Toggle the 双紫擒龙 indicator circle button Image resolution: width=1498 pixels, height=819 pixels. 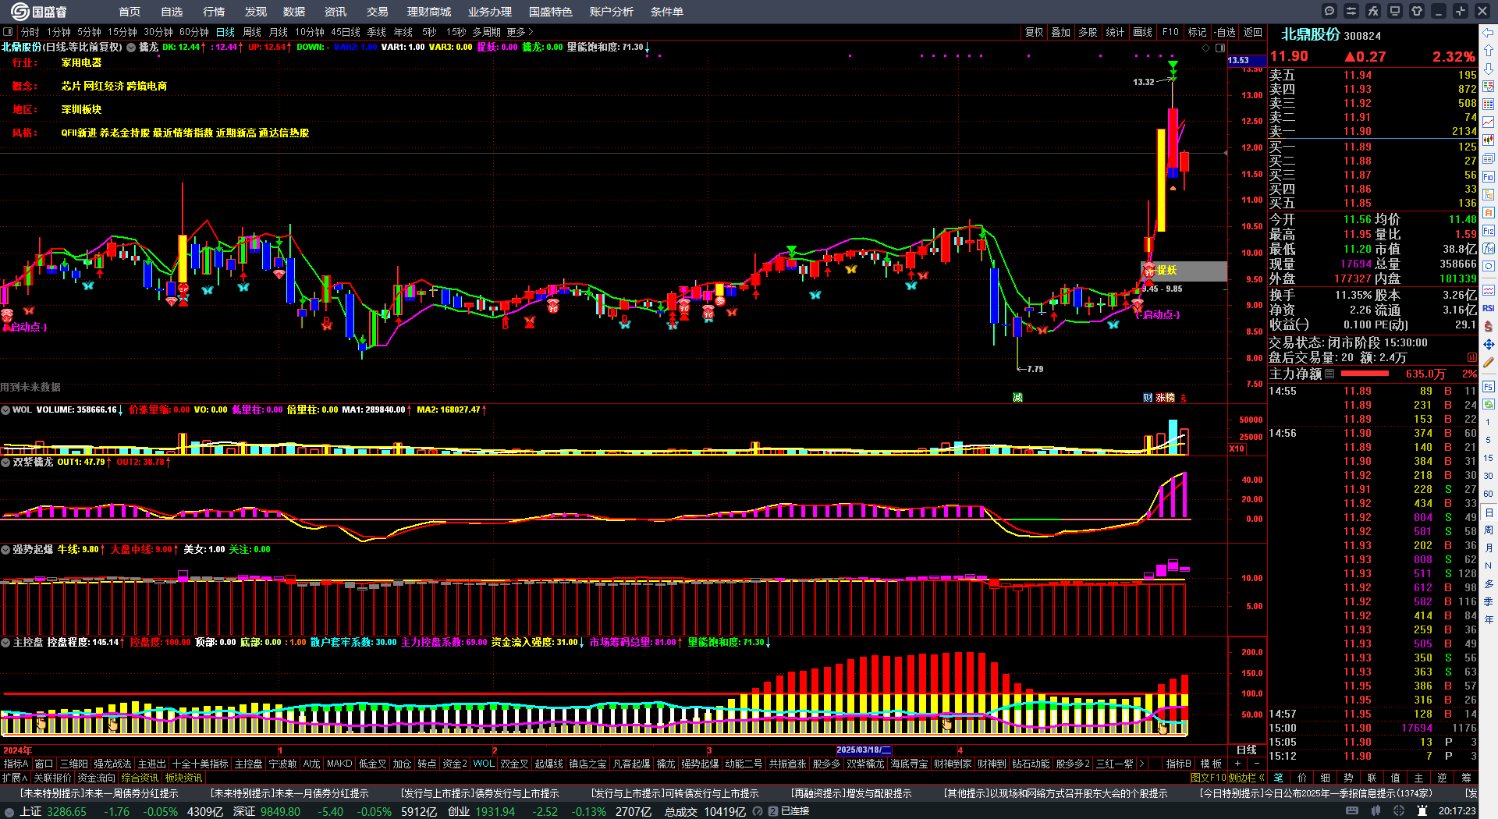pos(5,462)
